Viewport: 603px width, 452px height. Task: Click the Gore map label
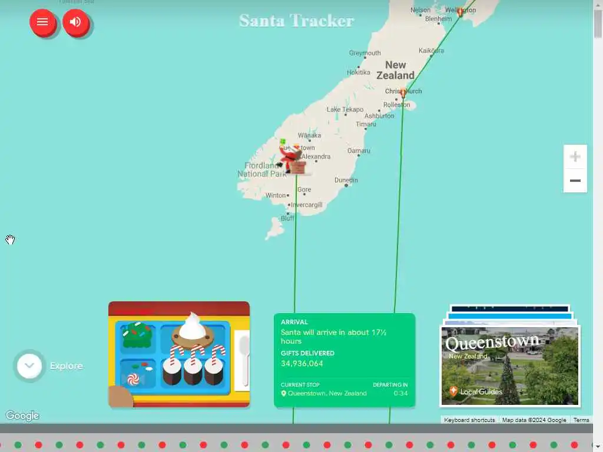pyautogui.click(x=304, y=190)
